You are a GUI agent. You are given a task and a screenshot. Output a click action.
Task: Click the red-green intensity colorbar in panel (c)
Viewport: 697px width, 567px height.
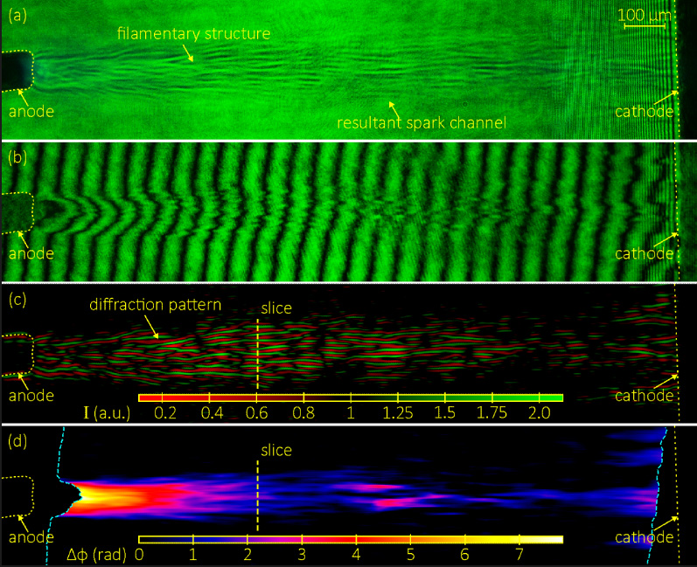[x=351, y=398]
